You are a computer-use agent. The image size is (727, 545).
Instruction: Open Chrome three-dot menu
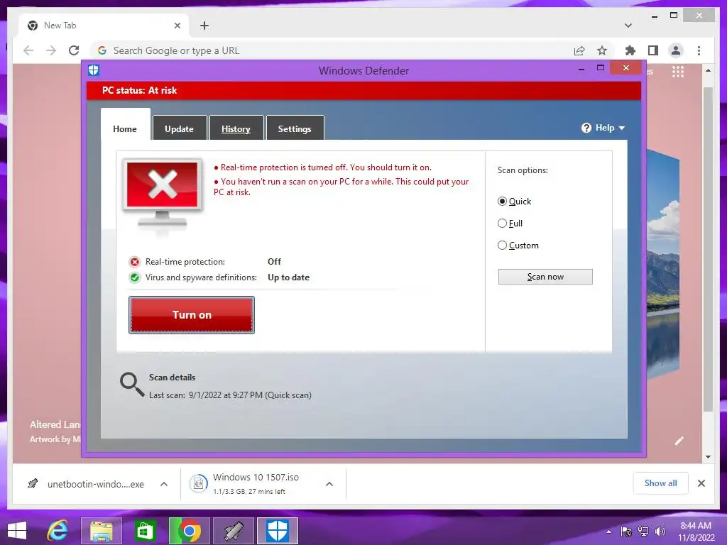[x=699, y=50]
